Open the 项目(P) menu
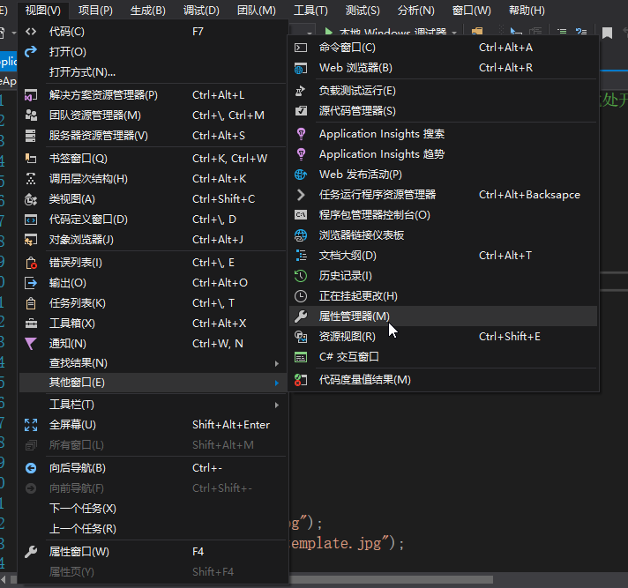The height and width of the screenshot is (588, 628). [x=95, y=11]
